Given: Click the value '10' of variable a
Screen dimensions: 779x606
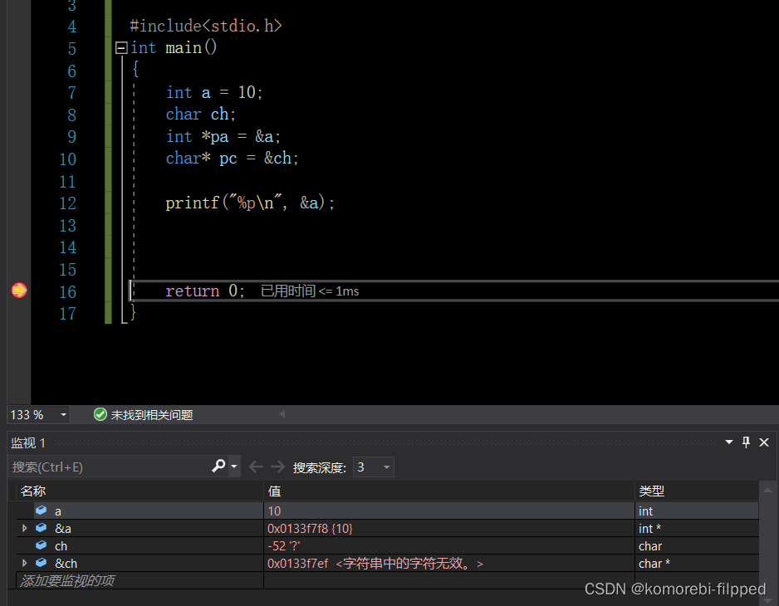Looking at the screenshot, I should pyautogui.click(x=274, y=511).
